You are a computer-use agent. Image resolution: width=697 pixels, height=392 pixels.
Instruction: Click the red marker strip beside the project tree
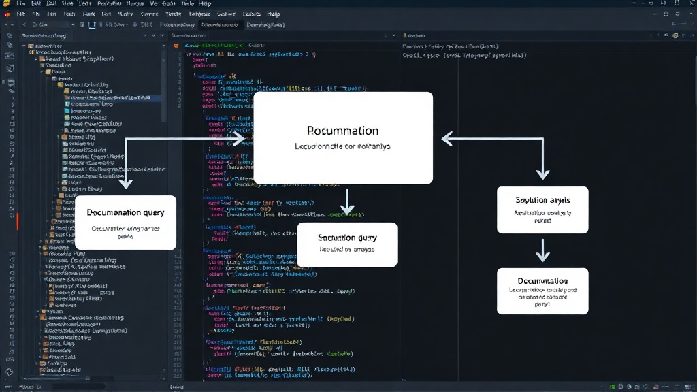click(18, 221)
